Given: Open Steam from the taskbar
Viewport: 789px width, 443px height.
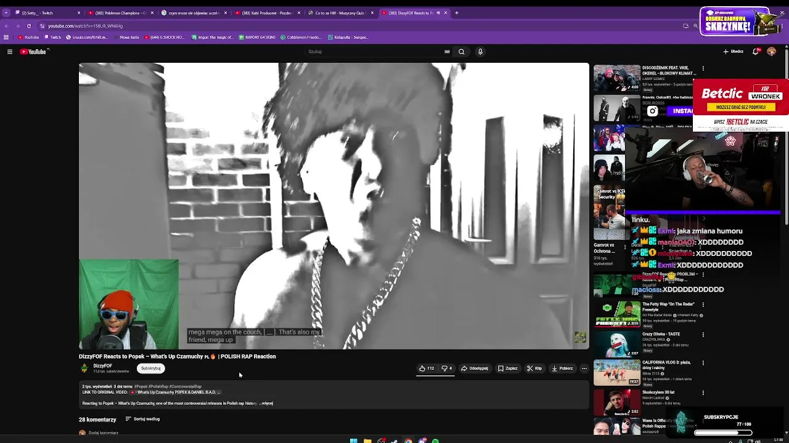Looking at the screenshot, I should 394,441.
